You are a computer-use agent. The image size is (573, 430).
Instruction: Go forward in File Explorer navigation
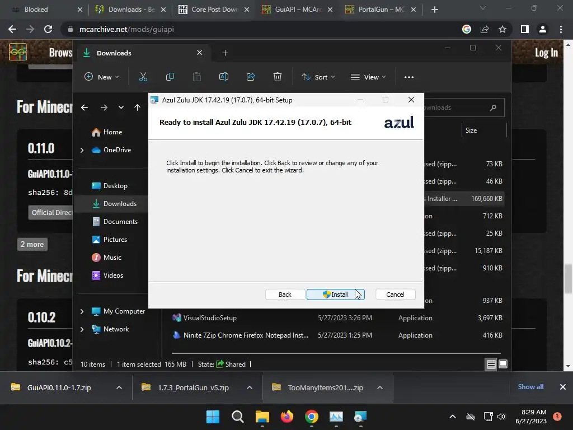[104, 107]
